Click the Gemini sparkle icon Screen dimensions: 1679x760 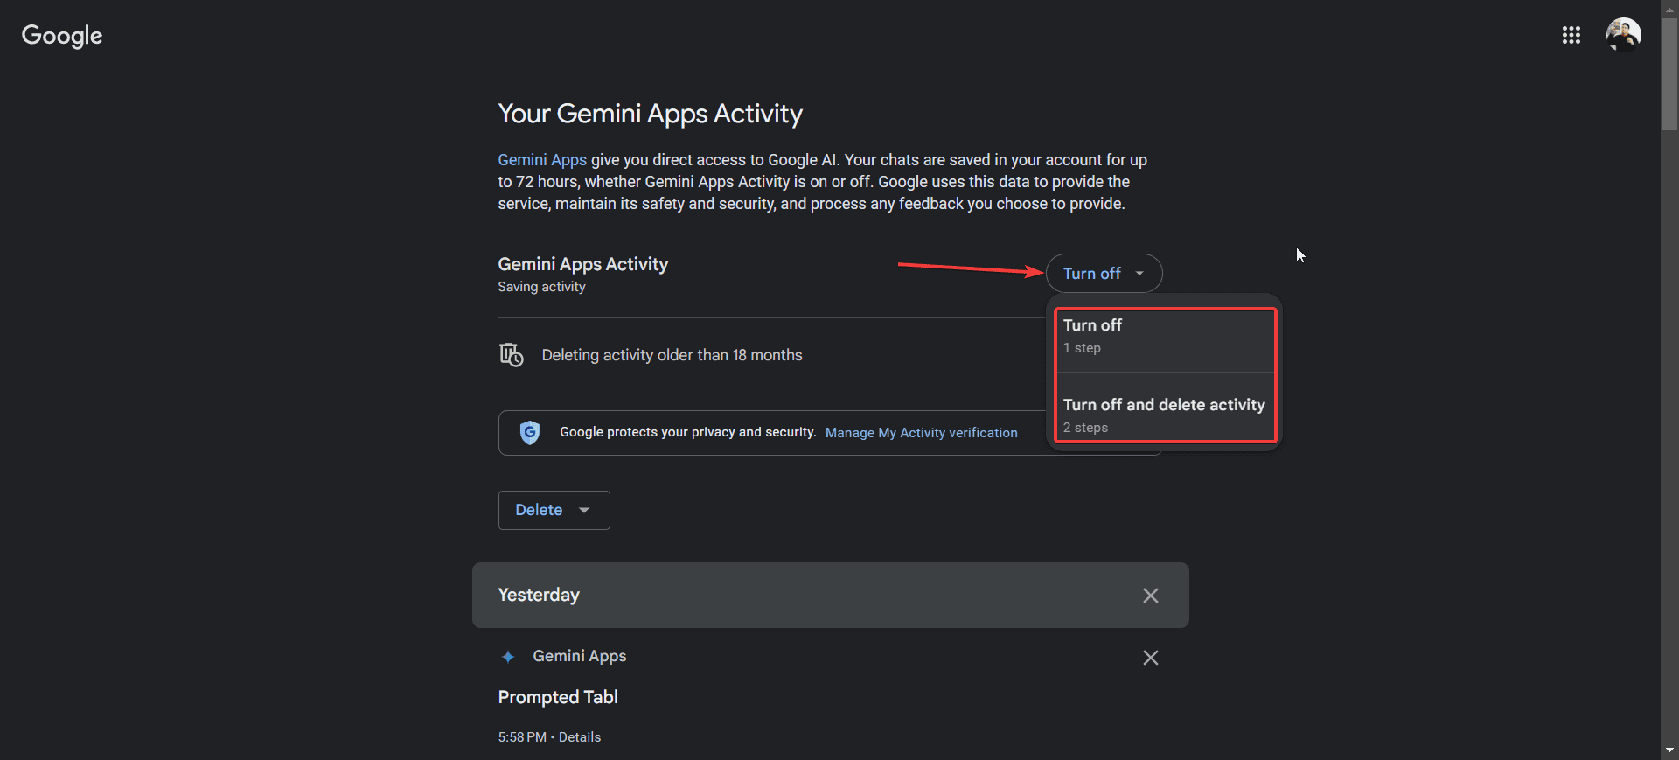(508, 657)
